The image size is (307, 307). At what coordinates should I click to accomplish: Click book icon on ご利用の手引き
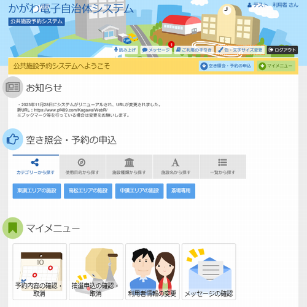pos(178,50)
